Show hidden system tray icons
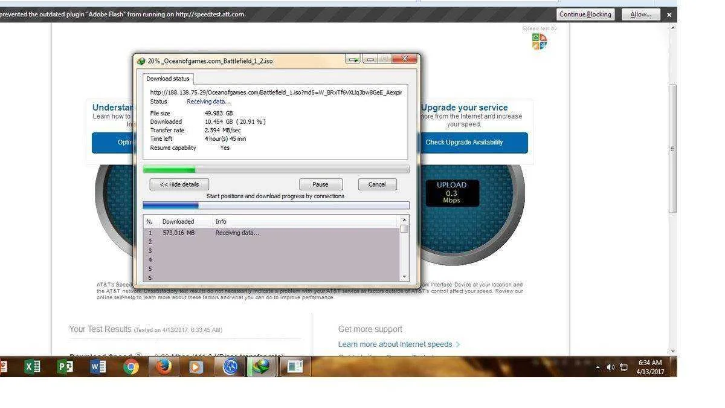This screenshot has height=408, width=725. pos(598,368)
